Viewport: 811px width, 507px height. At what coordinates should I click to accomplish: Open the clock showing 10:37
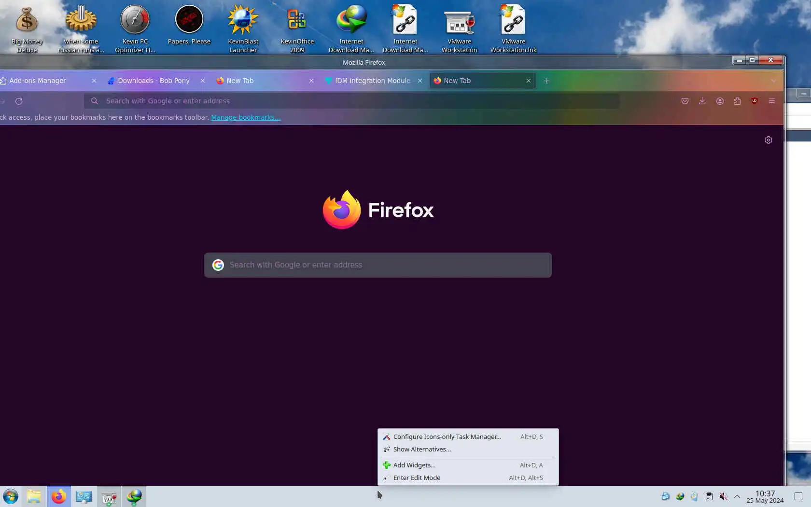[765, 496]
